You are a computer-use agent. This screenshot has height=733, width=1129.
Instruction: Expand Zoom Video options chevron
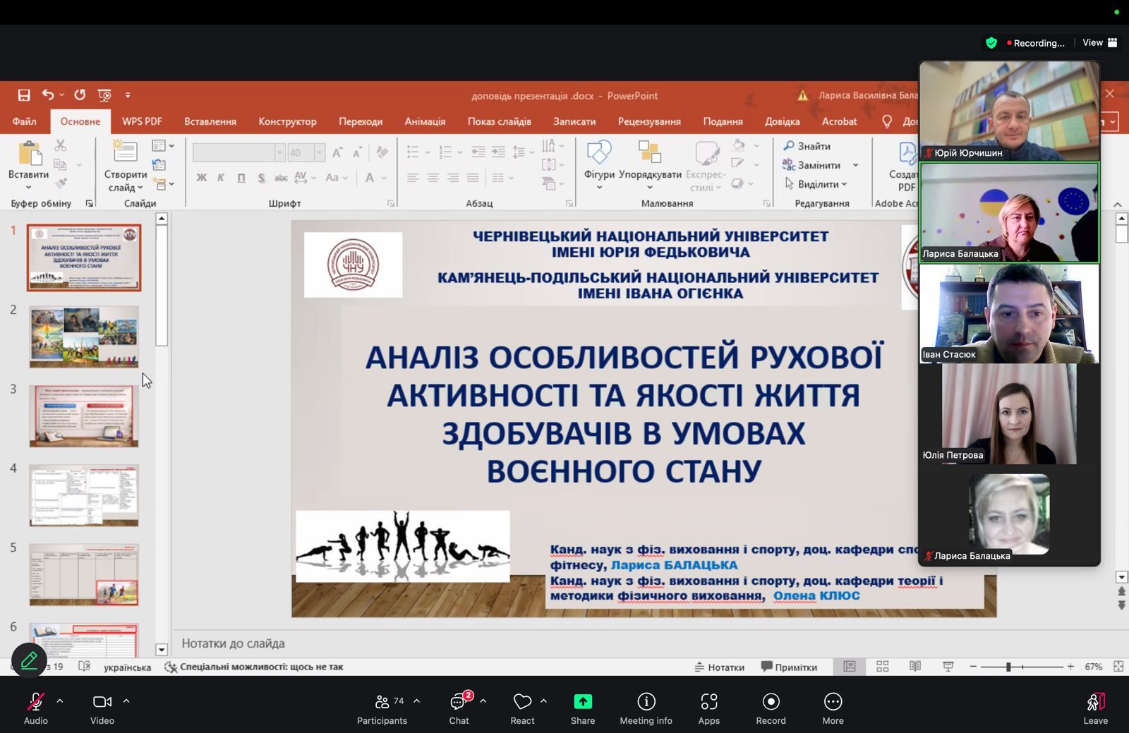126,701
